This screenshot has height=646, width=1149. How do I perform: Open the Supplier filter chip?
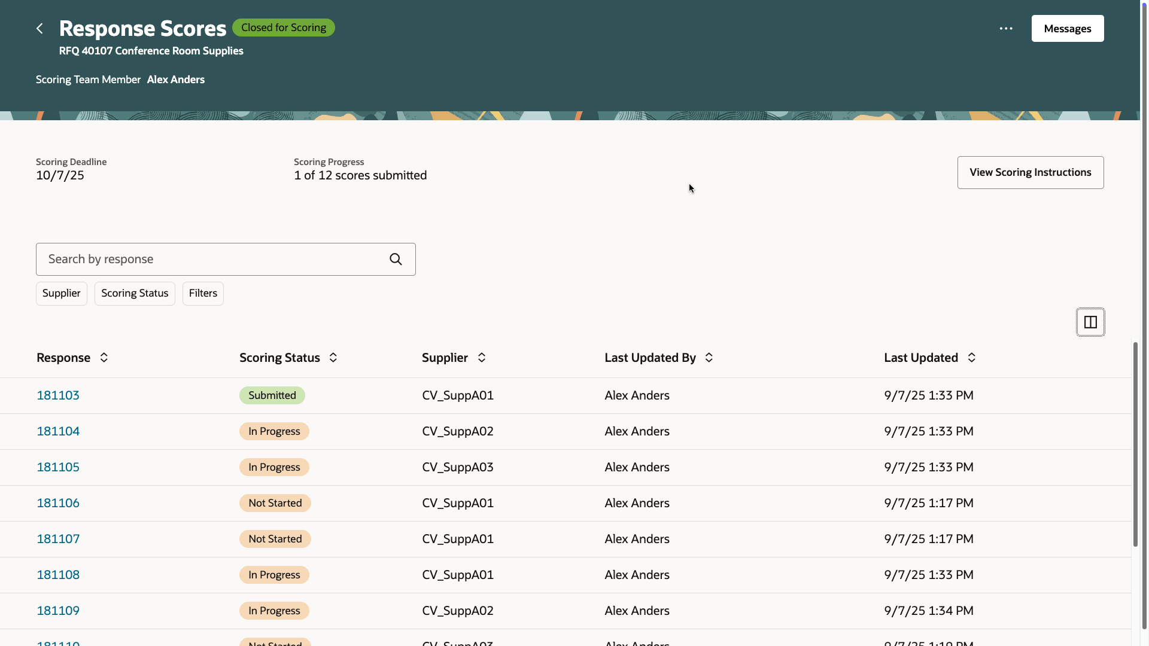[x=62, y=294]
